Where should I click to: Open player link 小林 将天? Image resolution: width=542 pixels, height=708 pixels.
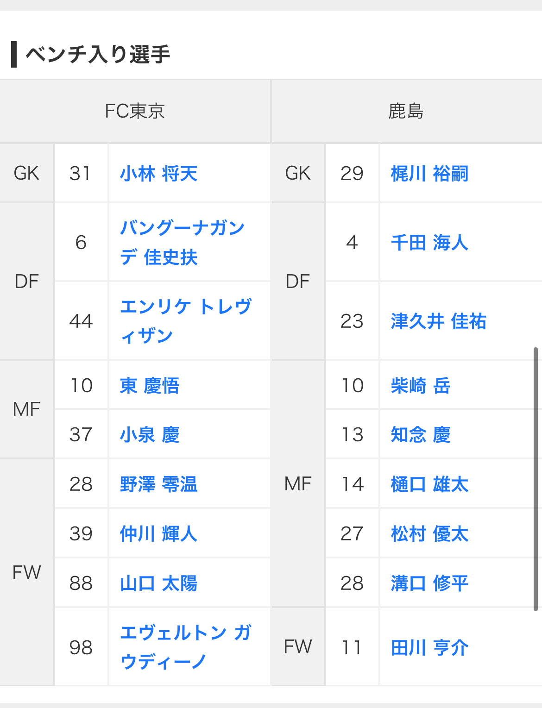(x=158, y=174)
